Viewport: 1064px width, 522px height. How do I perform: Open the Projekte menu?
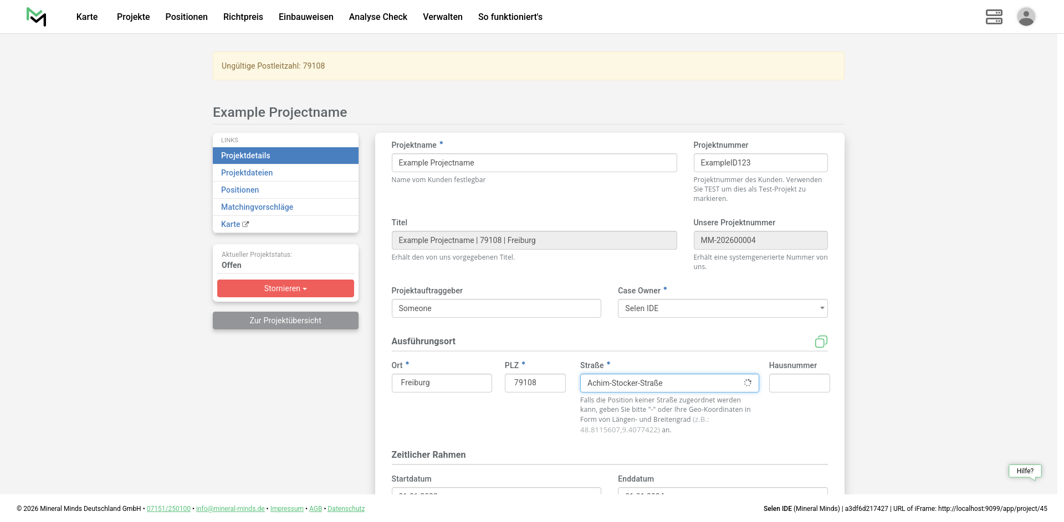click(133, 17)
